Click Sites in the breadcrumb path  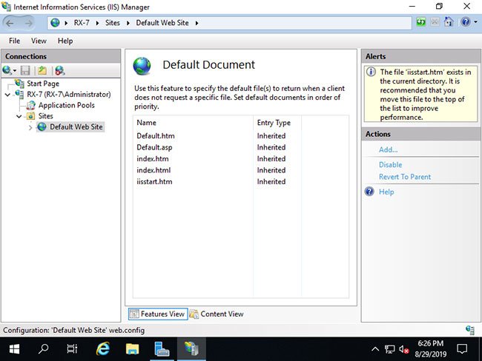coord(113,23)
